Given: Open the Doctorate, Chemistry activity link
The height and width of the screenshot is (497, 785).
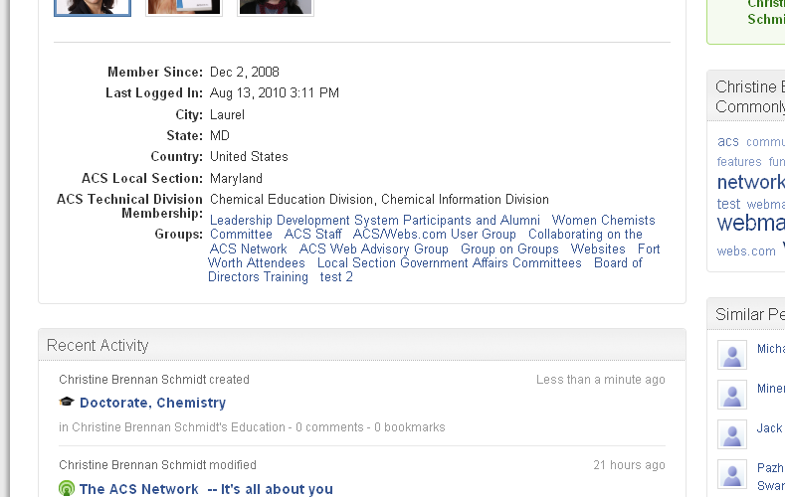Looking at the screenshot, I should click(152, 403).
